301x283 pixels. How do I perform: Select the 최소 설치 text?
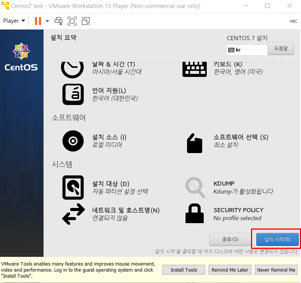coord(226,145)
